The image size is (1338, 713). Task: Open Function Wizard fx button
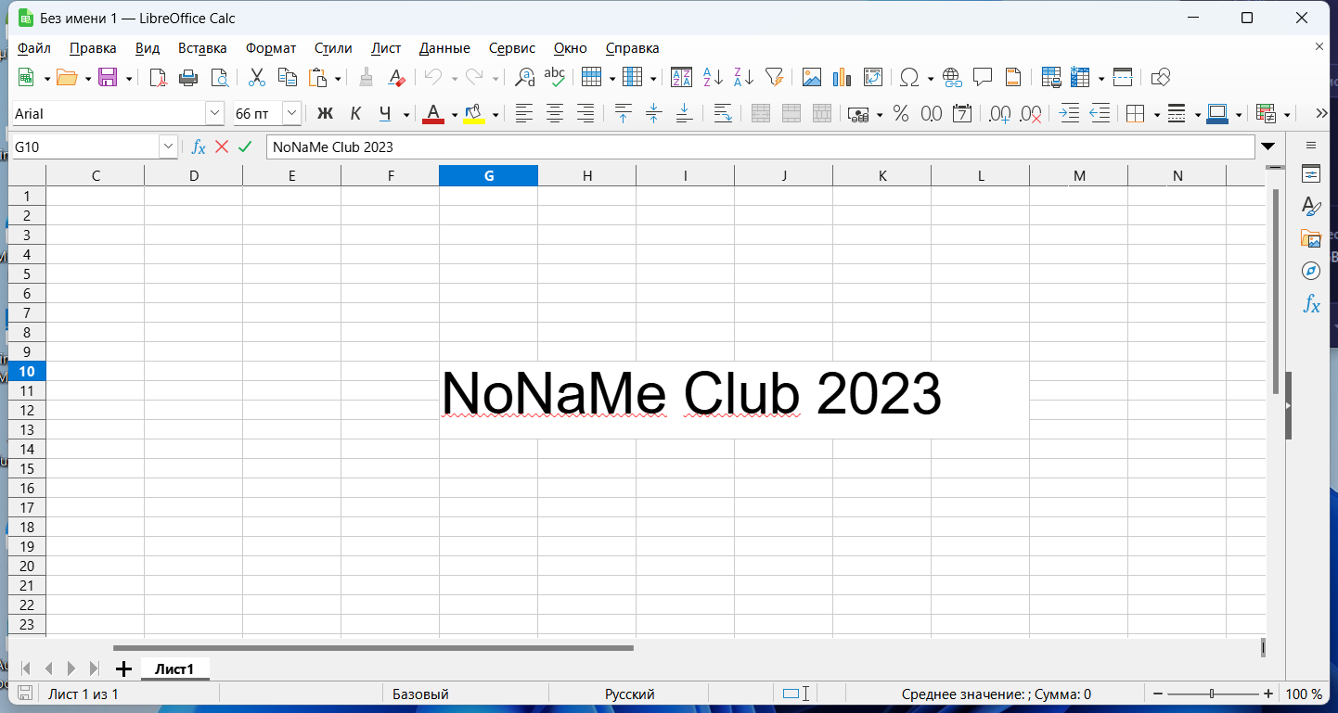[x=198, y=146]
